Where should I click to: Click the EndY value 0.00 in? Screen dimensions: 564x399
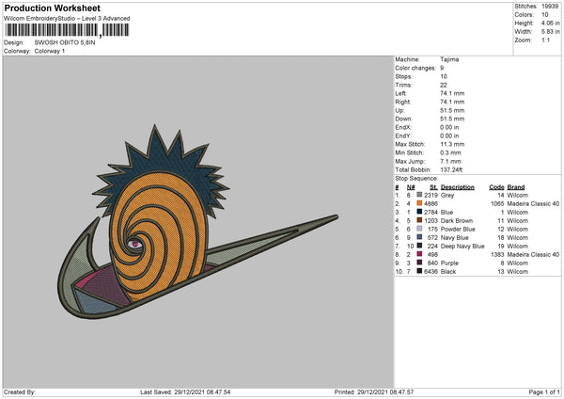click(x=449, y=136)
